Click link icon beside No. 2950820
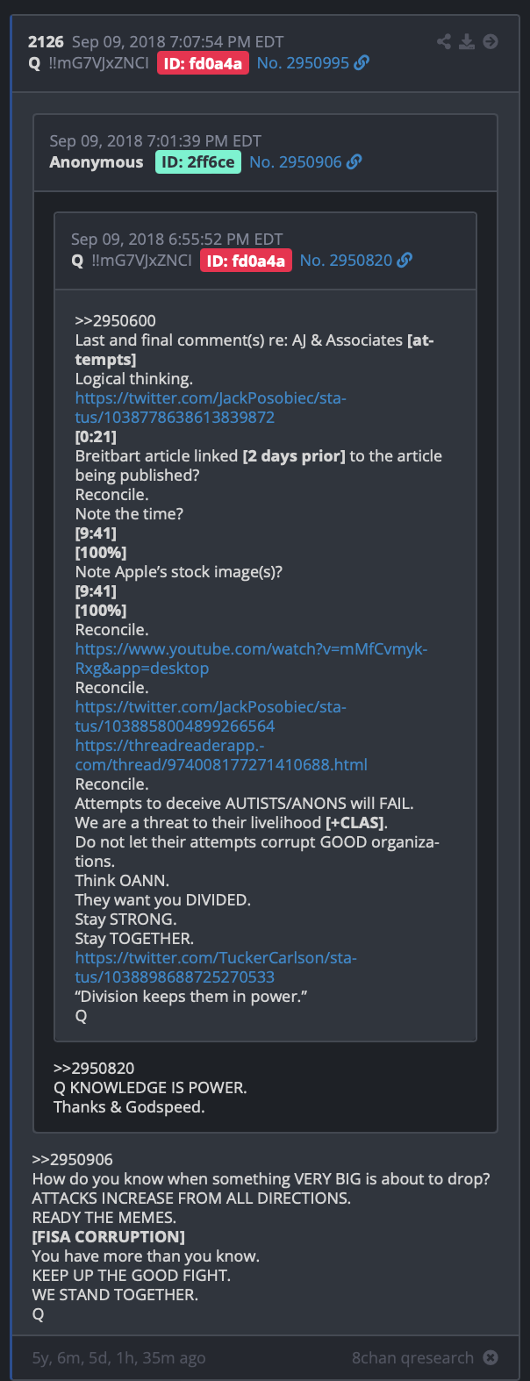This screenshot has width=530, height=1381. tap(405, 260)
